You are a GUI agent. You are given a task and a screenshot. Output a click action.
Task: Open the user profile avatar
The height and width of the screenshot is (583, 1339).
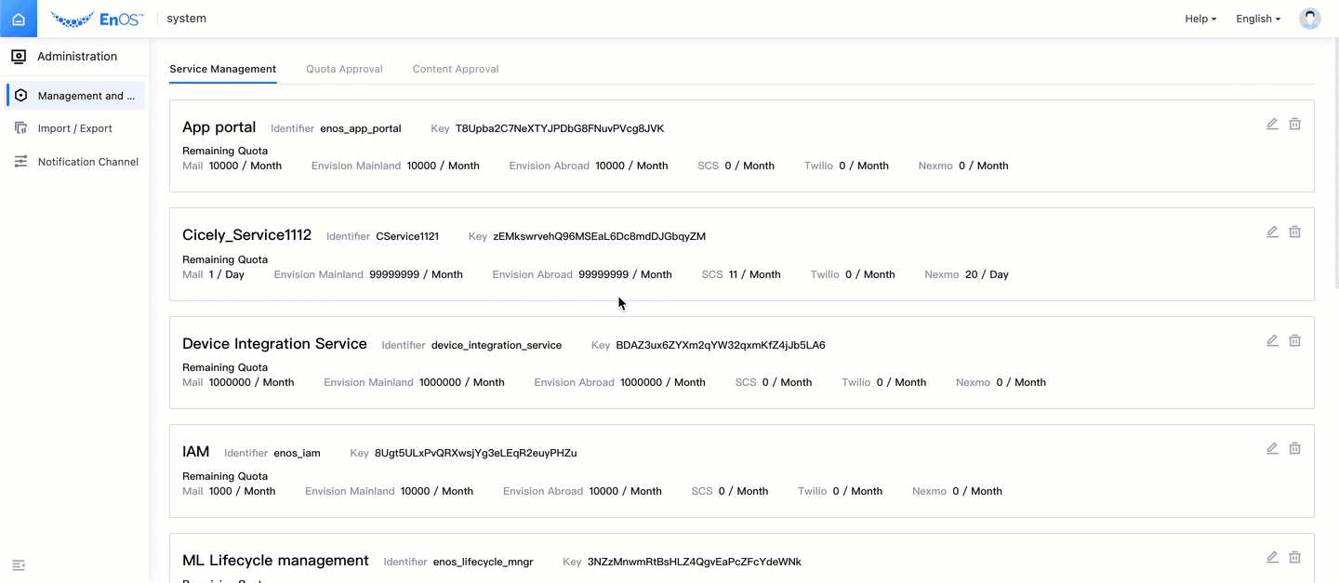(x=1309, y=19)
